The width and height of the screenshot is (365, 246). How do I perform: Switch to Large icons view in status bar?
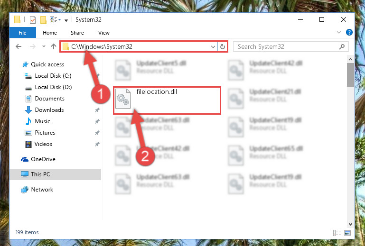coord(347,233)
